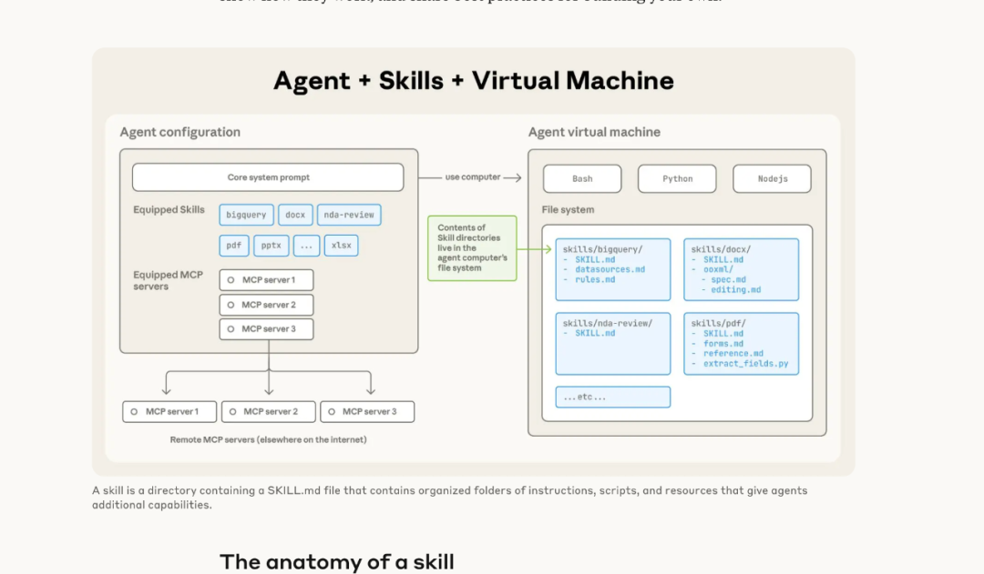Click the Agent configuration panel header
Image resolution: width=984 pixels, height=574 pixels.
click(179, 132)
